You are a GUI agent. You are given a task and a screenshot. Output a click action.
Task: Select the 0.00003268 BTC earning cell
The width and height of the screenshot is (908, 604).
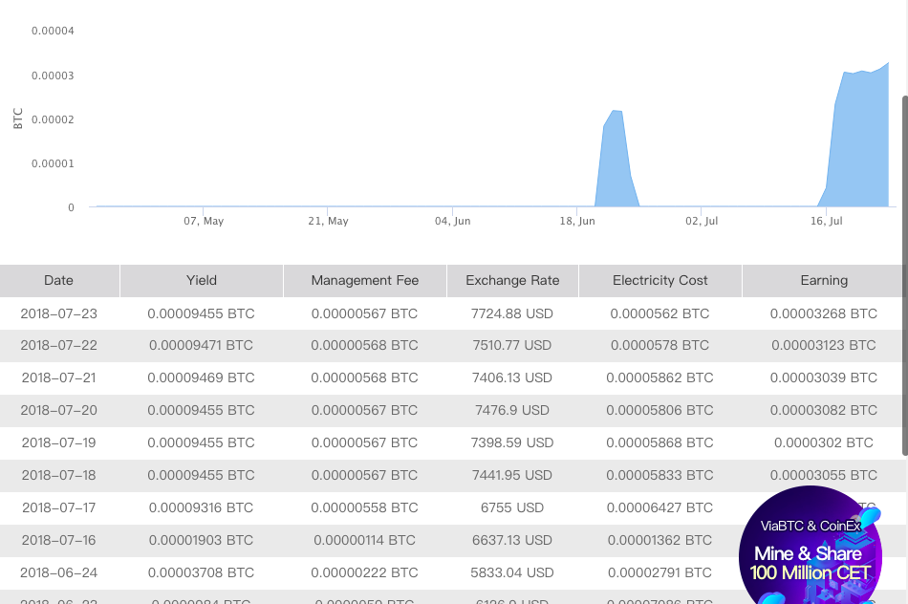point(823,313)
